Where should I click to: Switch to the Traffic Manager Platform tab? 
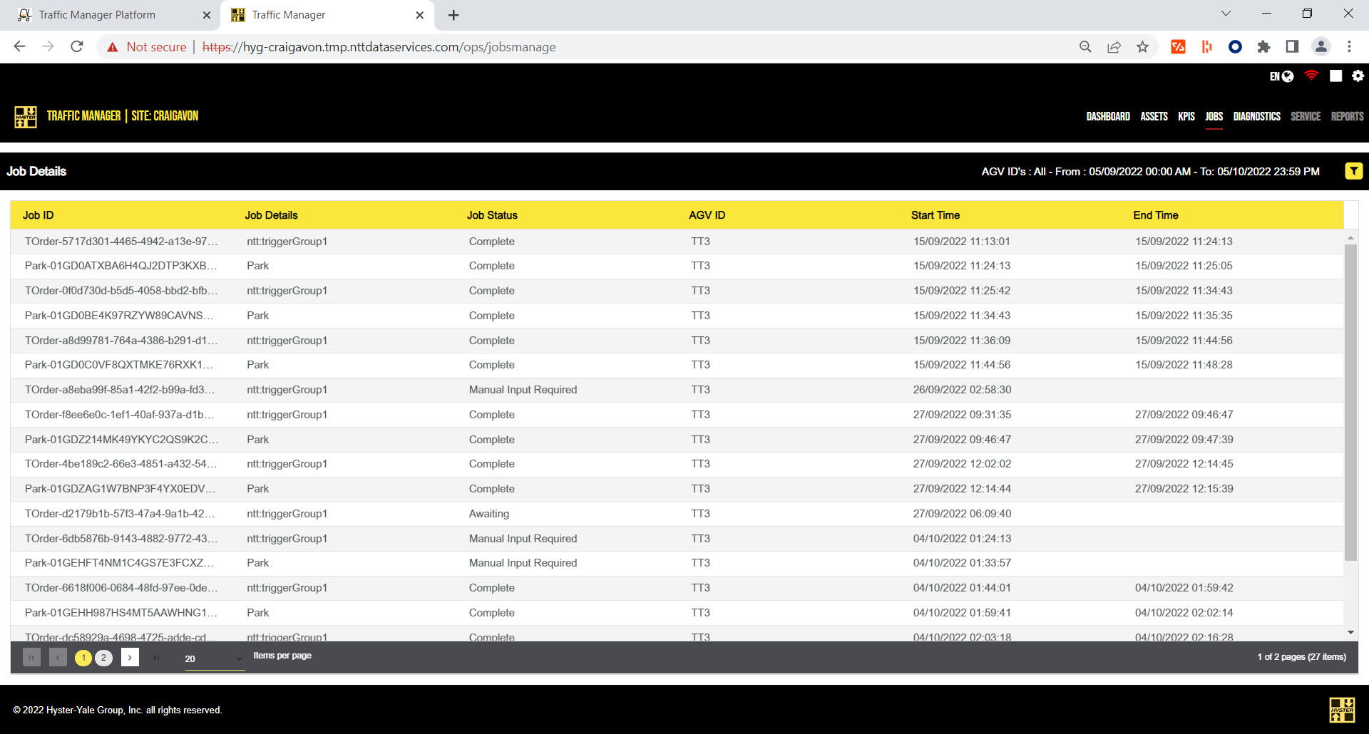107,15
